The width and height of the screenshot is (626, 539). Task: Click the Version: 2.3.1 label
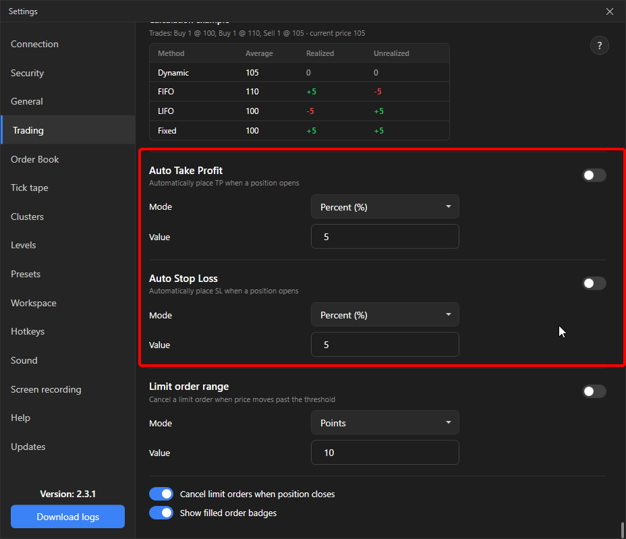point(68,494)
